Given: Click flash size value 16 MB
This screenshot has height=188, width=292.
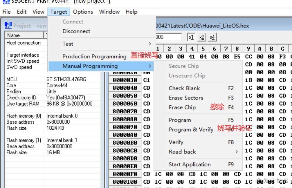Looking at the screenshot, I should point(53,152).
